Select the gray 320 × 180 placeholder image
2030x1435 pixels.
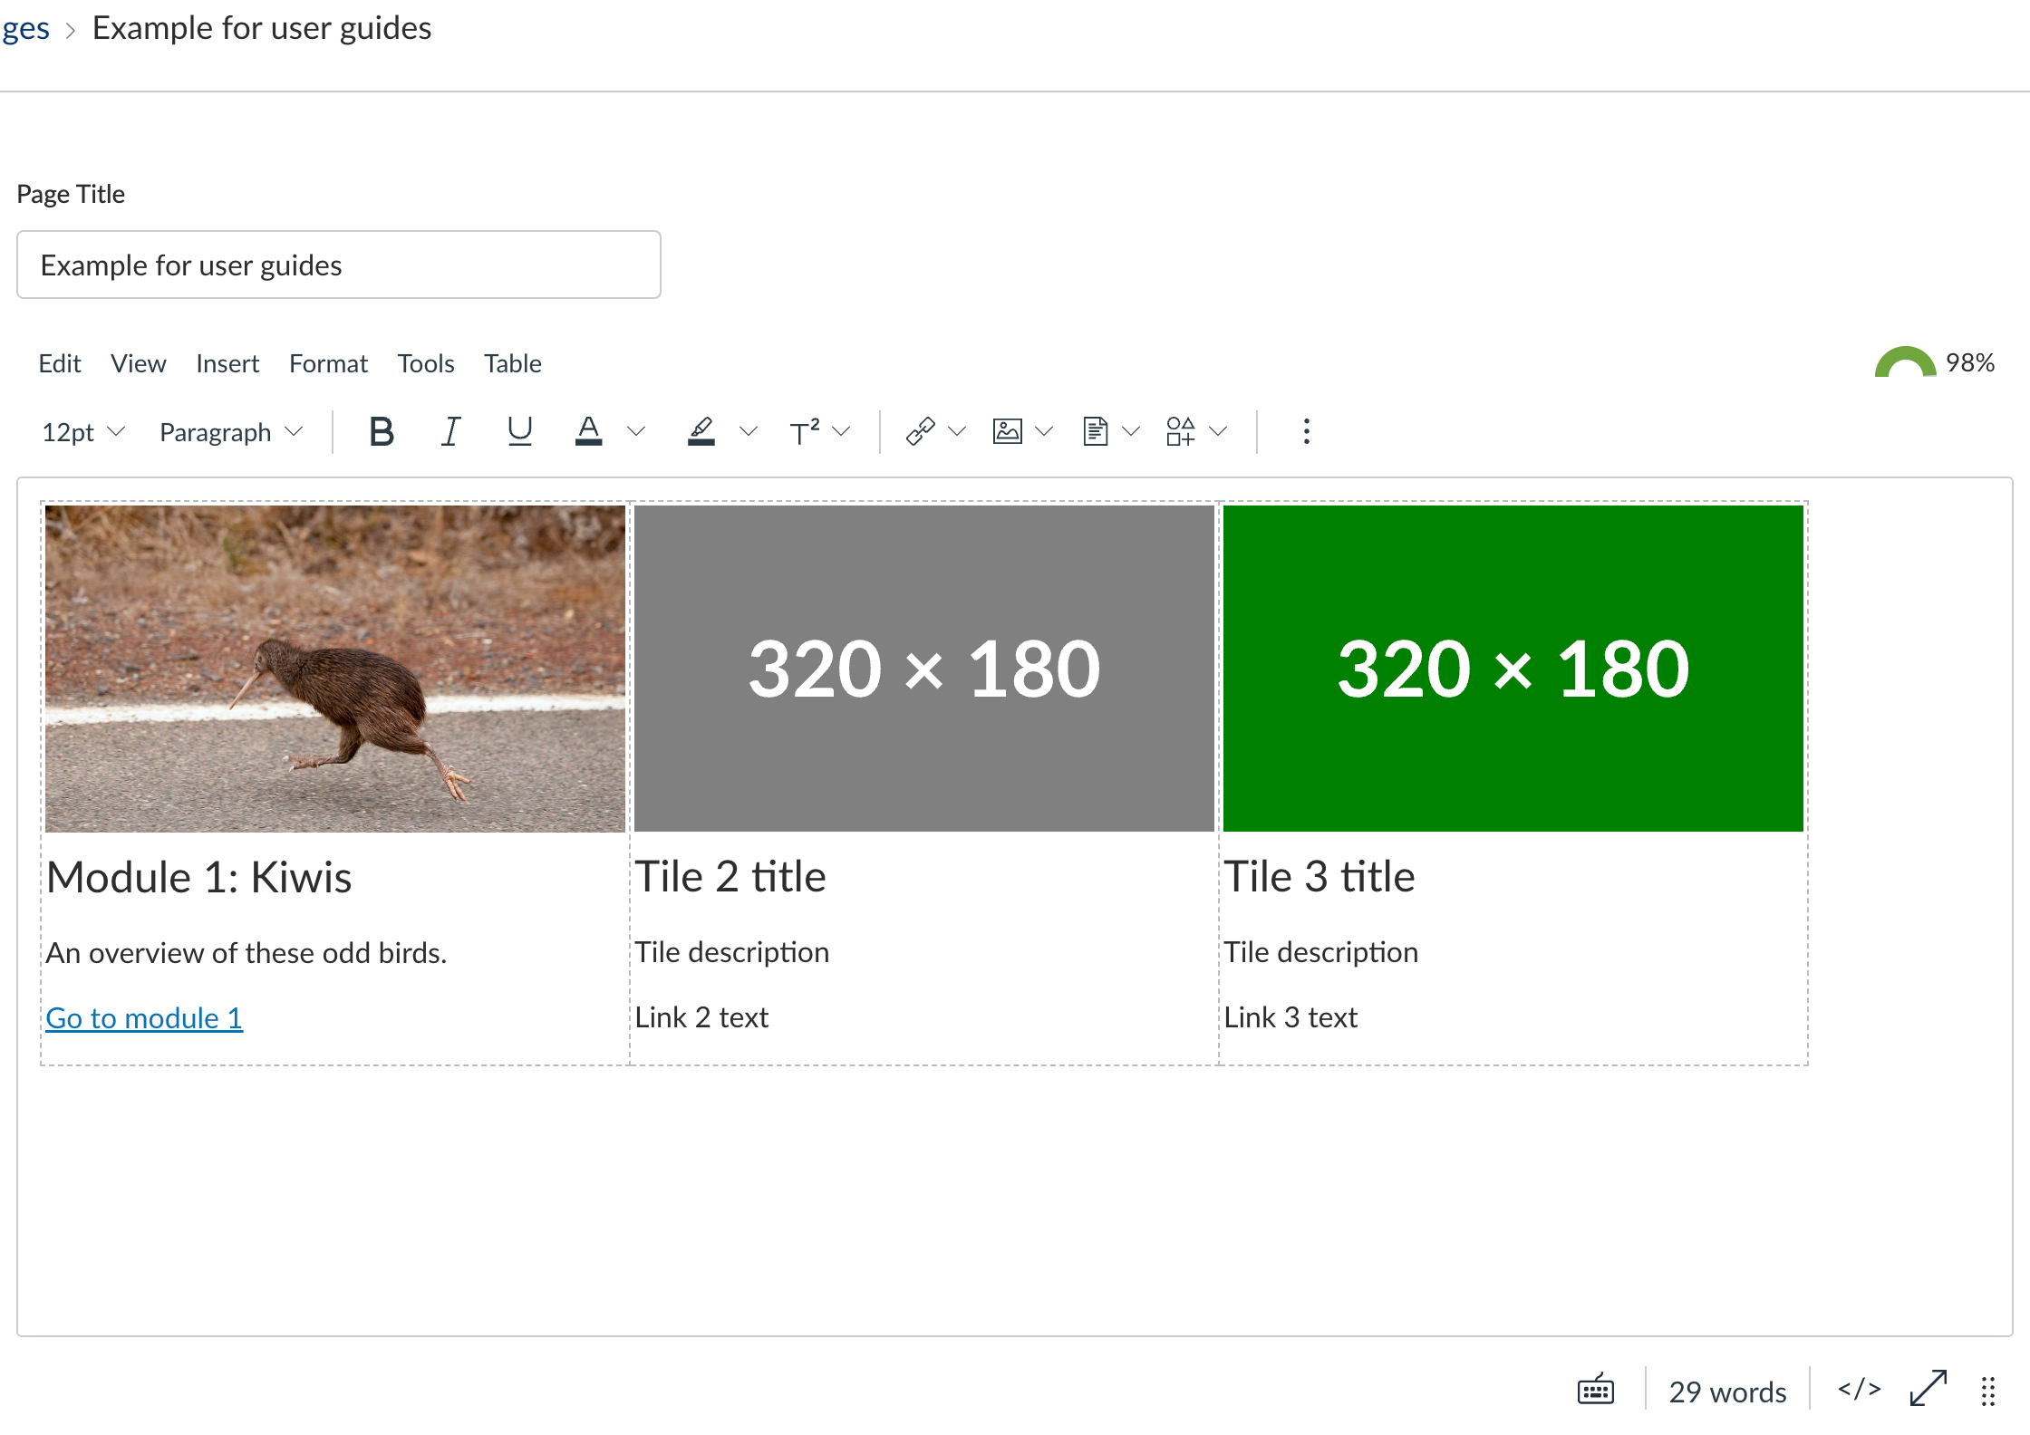pyautogui.click(x=924, y=669)
